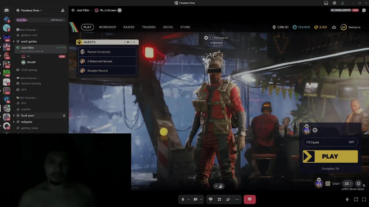Open the party members icon next to CHAT
The width and height of the screenshot is (369, 207).
pyautogui.click(x=348, y=184)
